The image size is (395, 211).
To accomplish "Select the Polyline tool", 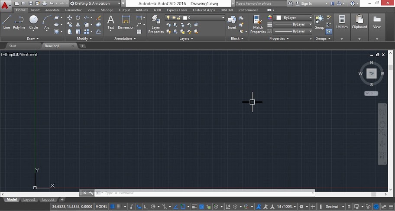I will click(x=19, y=22).
